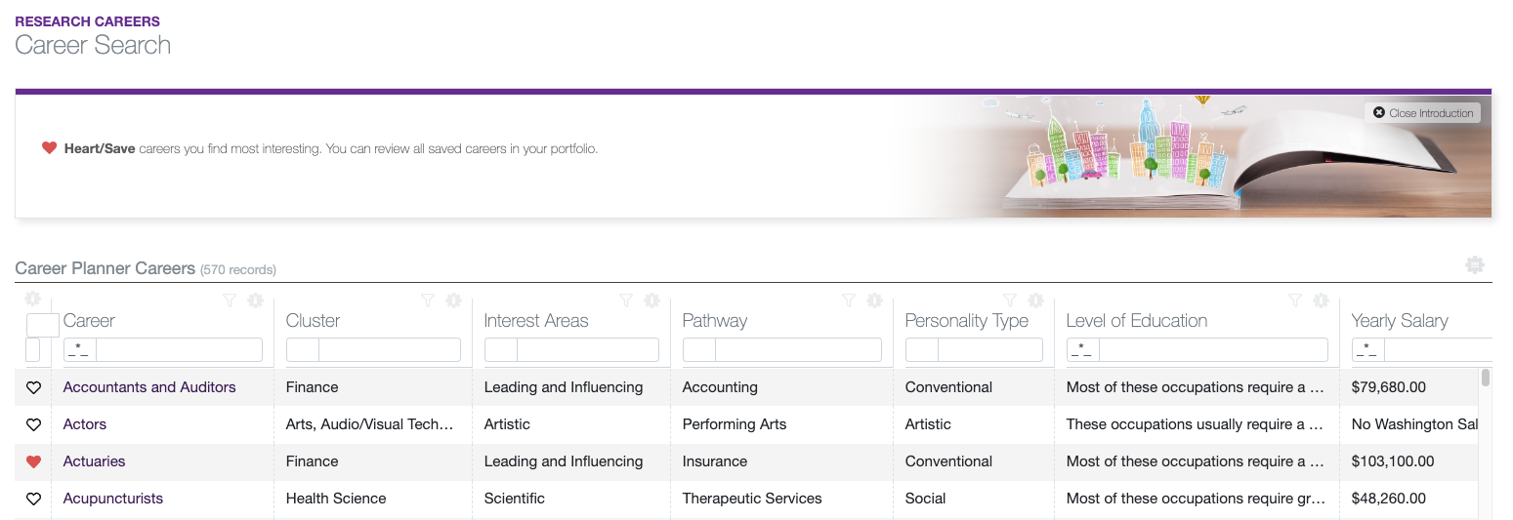This screenshot has width=1513, height=520.
Task: Focus the Pathway filter text field
Action: (798, 349)
